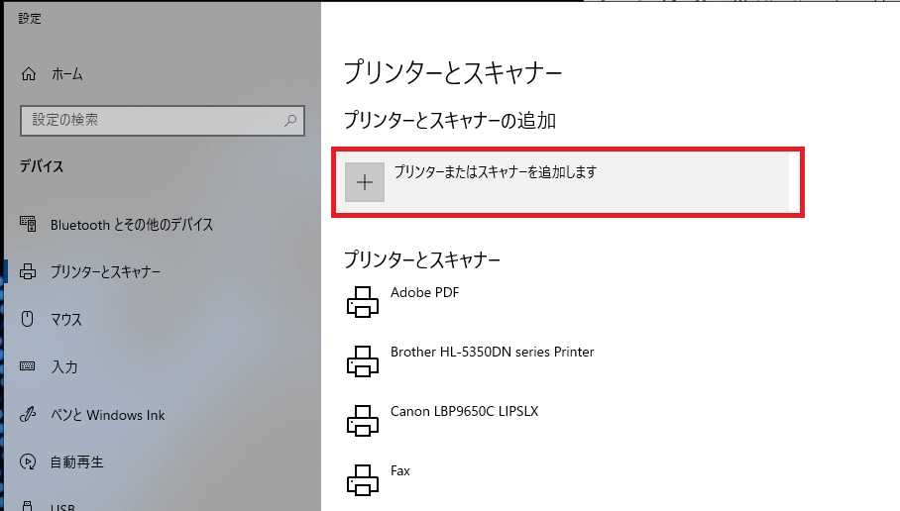Click the USB icon in sidebar
The width and height of the screenshot is (900, 511).
tap(27, 505)
